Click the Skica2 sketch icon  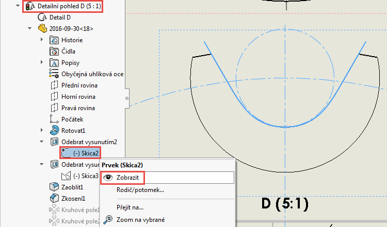coord(66,153)
